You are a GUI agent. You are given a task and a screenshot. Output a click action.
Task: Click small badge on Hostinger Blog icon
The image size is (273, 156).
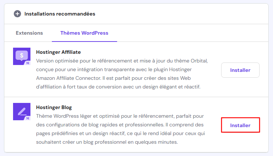(x=28, y=118)
